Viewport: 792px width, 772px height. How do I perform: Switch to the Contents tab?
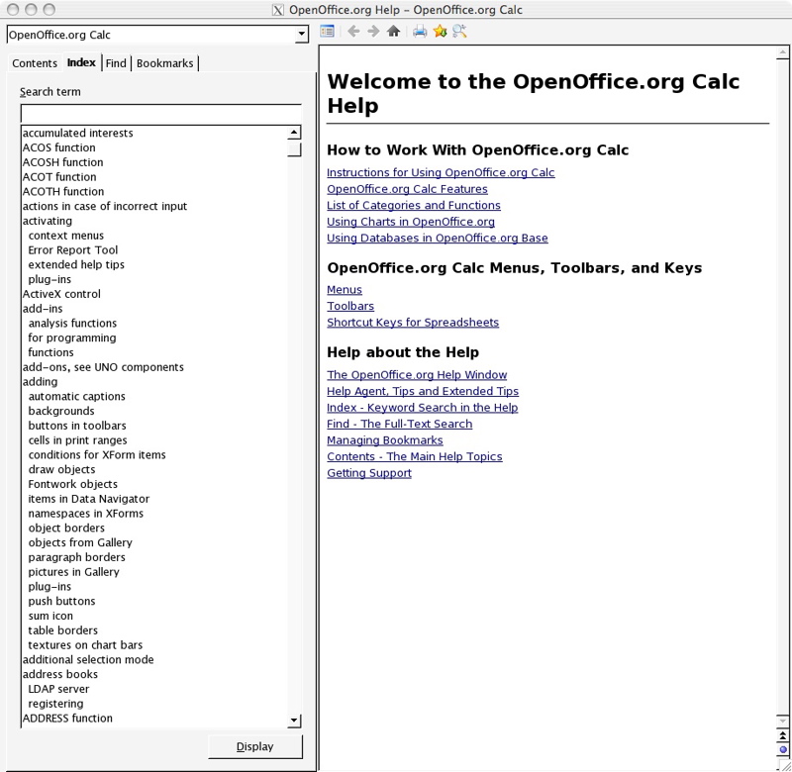(x=35, y=63)
